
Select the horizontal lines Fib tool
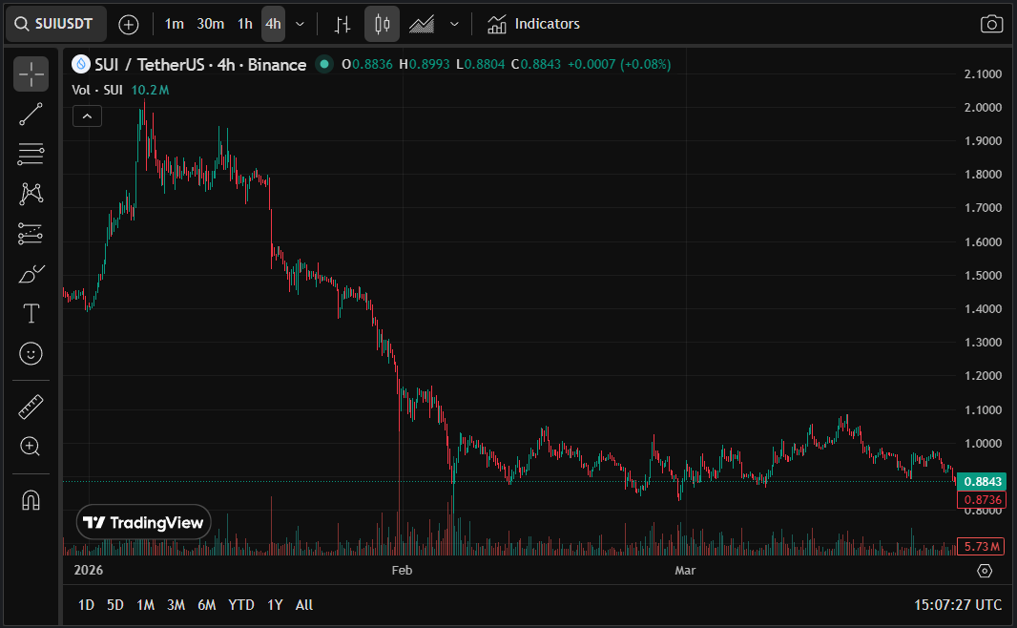click(31, 154)
